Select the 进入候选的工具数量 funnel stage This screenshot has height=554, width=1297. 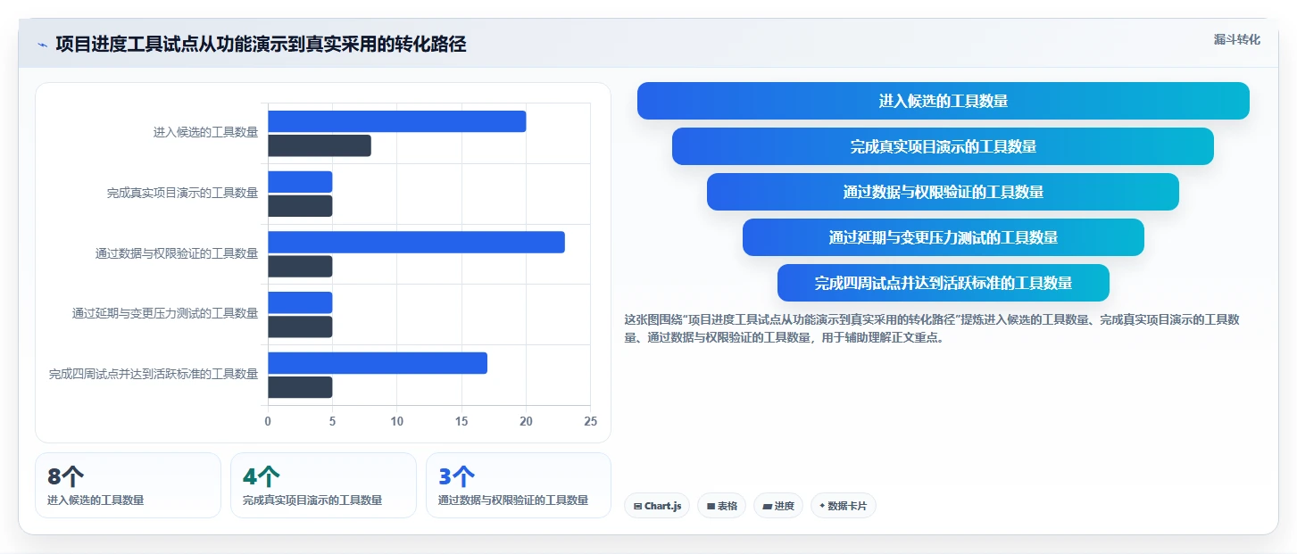[x=943, y=101]
